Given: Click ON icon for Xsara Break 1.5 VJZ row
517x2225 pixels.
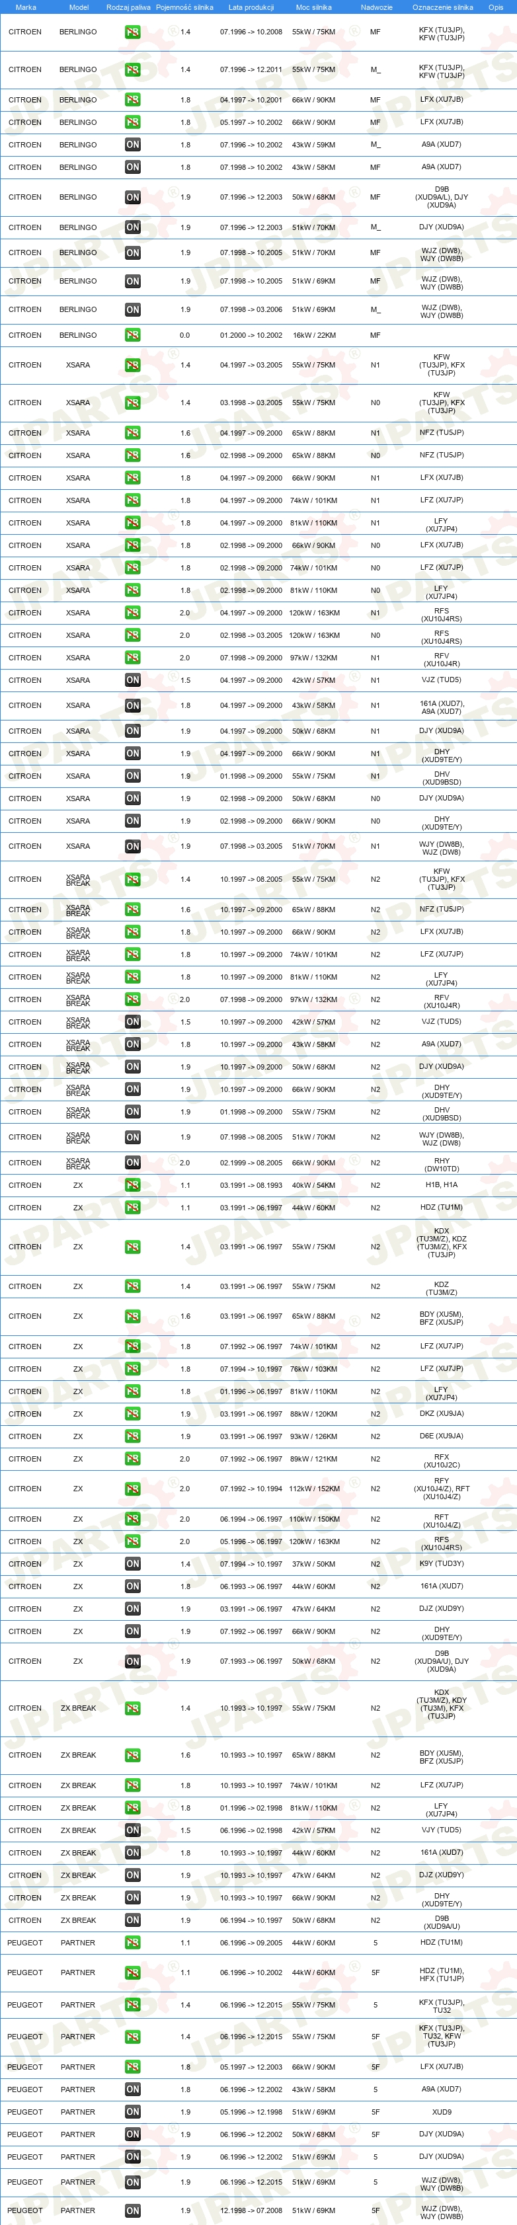Looking at the screenshot, I should coord(132,1022).
